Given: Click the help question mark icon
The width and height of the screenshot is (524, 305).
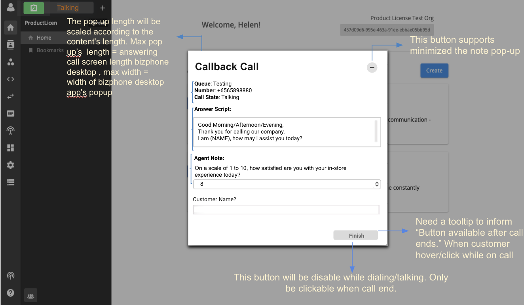Looking at the screenshot, I should [11, 293].
